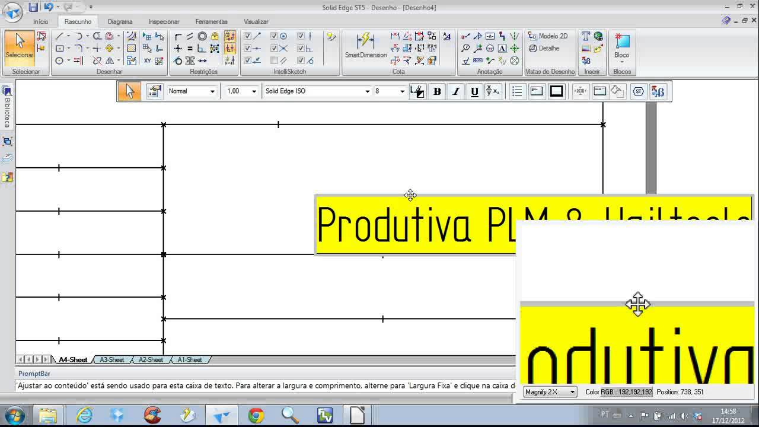759x427 pixels.
Task: Toggle underline text formatting
Action: tap(474, 91)
